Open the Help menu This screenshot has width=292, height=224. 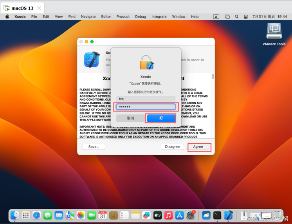tap(195, 16)
